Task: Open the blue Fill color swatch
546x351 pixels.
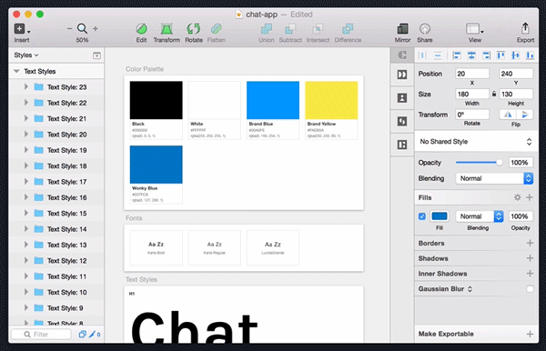Action: 440,216
